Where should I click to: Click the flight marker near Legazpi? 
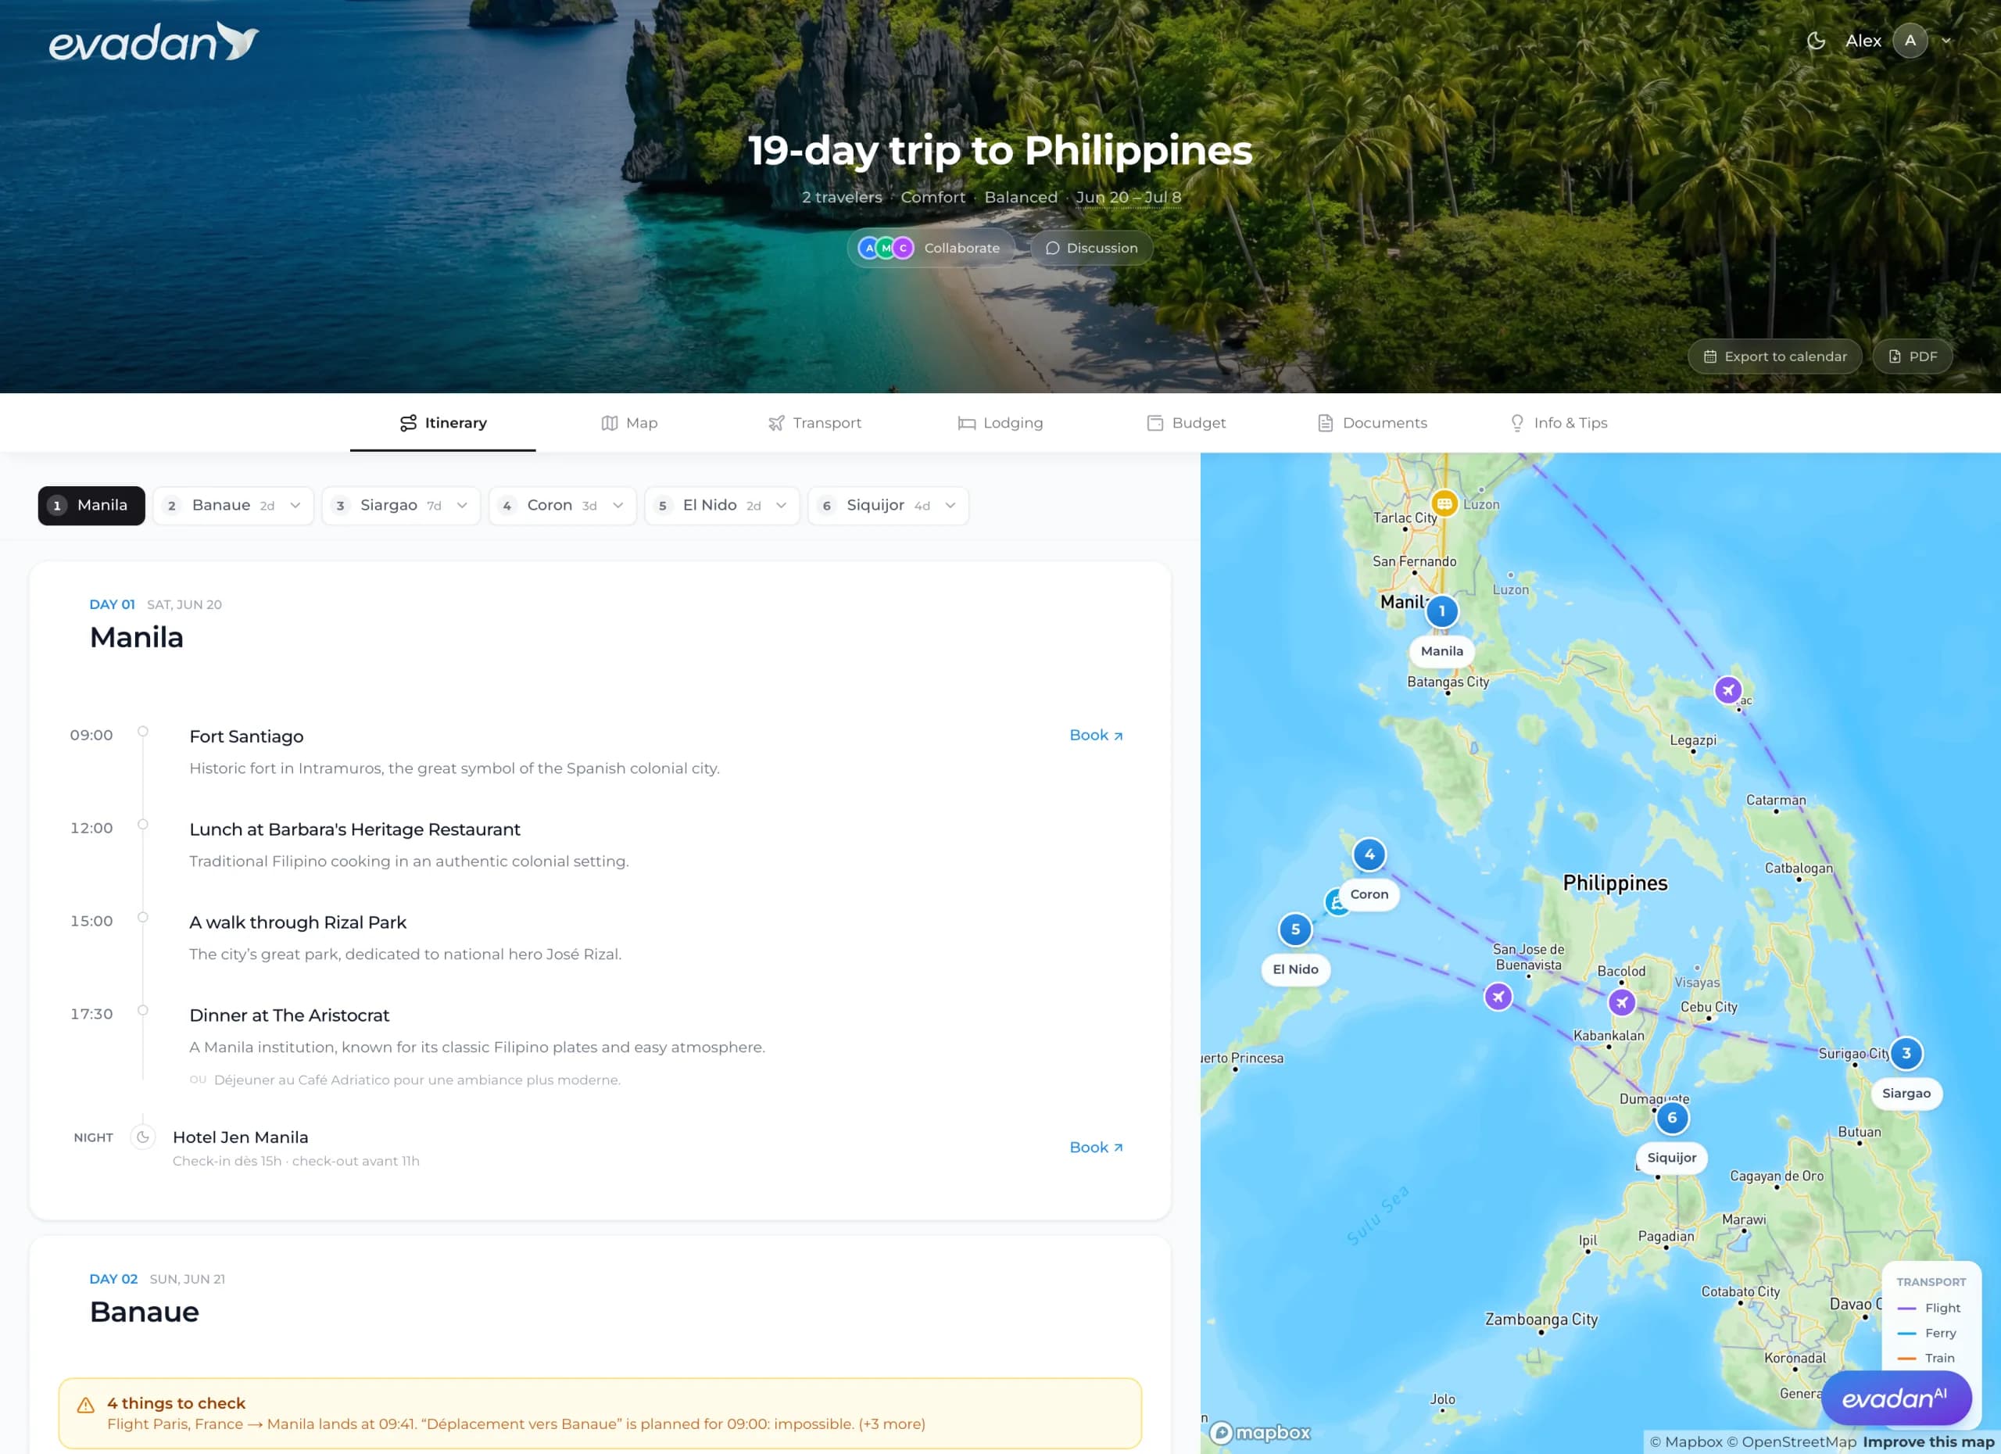coord(1728,690)
